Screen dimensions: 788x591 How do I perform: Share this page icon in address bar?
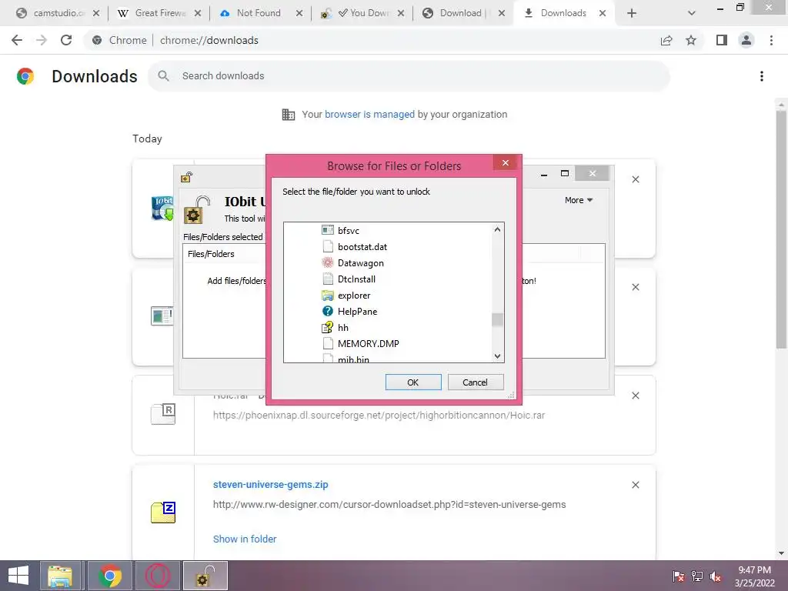pos(666,40)
